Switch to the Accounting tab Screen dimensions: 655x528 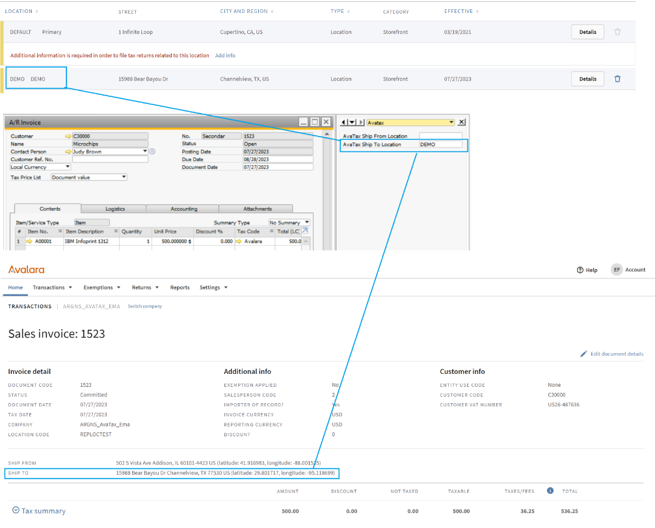(183, 209)
